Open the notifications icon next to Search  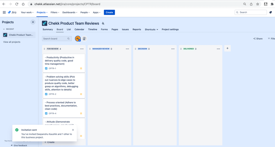271,12
